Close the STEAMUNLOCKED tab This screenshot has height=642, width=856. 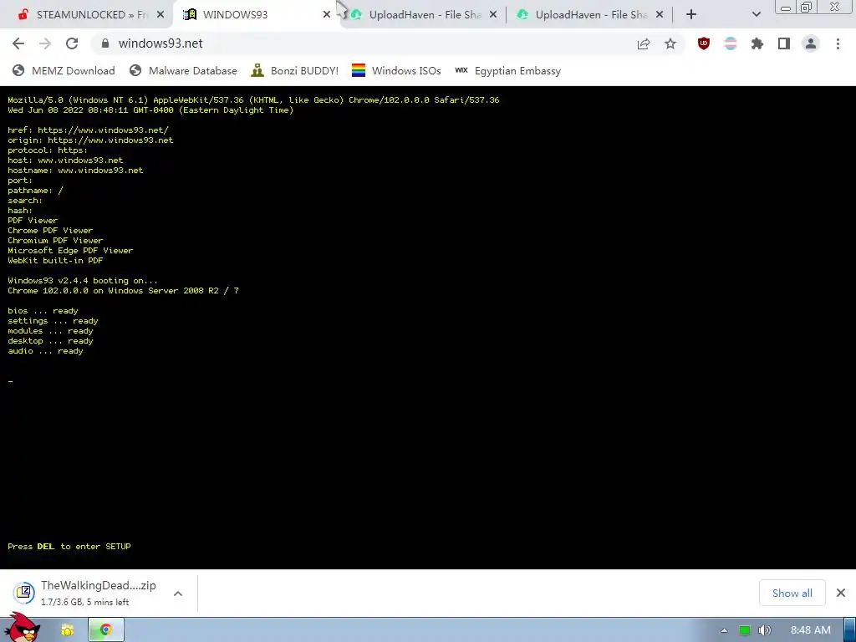160,15
